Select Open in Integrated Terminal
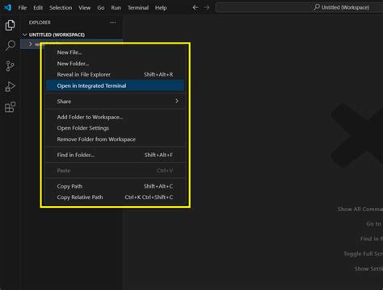Viewport: 383px width, 290px height. pos(115,85)
